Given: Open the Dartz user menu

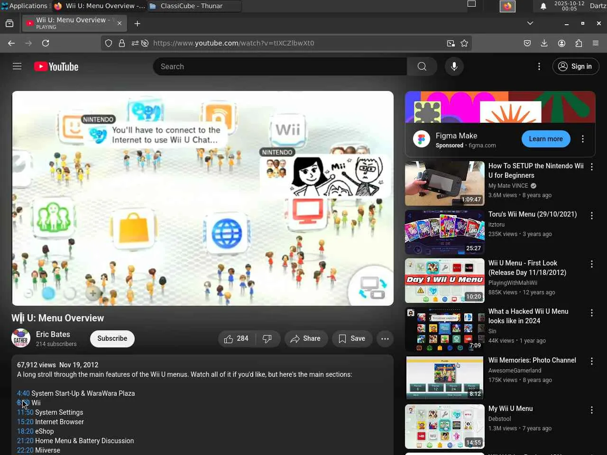Looking at the screenshot, I should coord(598,6).
